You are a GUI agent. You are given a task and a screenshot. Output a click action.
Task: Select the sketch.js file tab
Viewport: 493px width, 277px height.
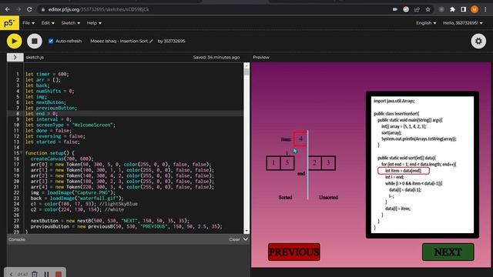[x=35, y=57]
